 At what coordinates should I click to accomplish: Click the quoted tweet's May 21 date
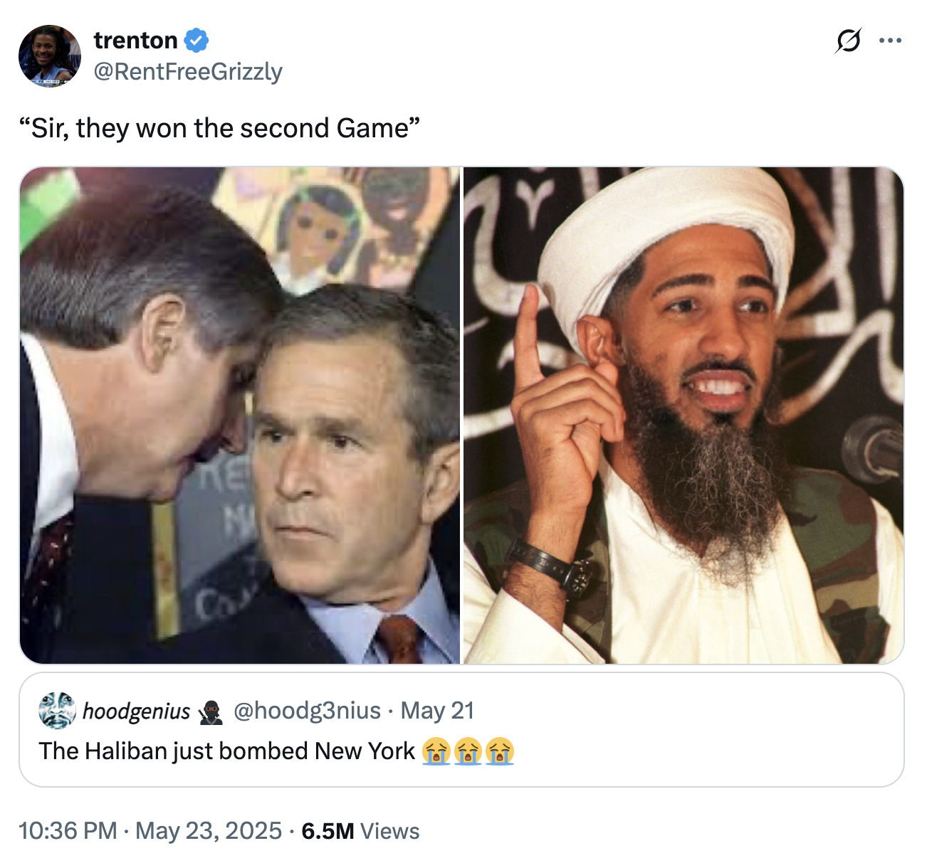point(437,711)
